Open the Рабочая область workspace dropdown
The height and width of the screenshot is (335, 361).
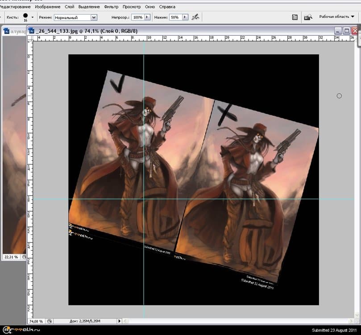click(x=336, y=17)
